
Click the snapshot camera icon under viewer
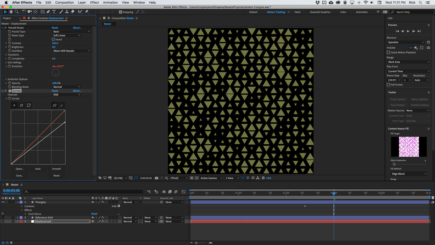point(157,178)
